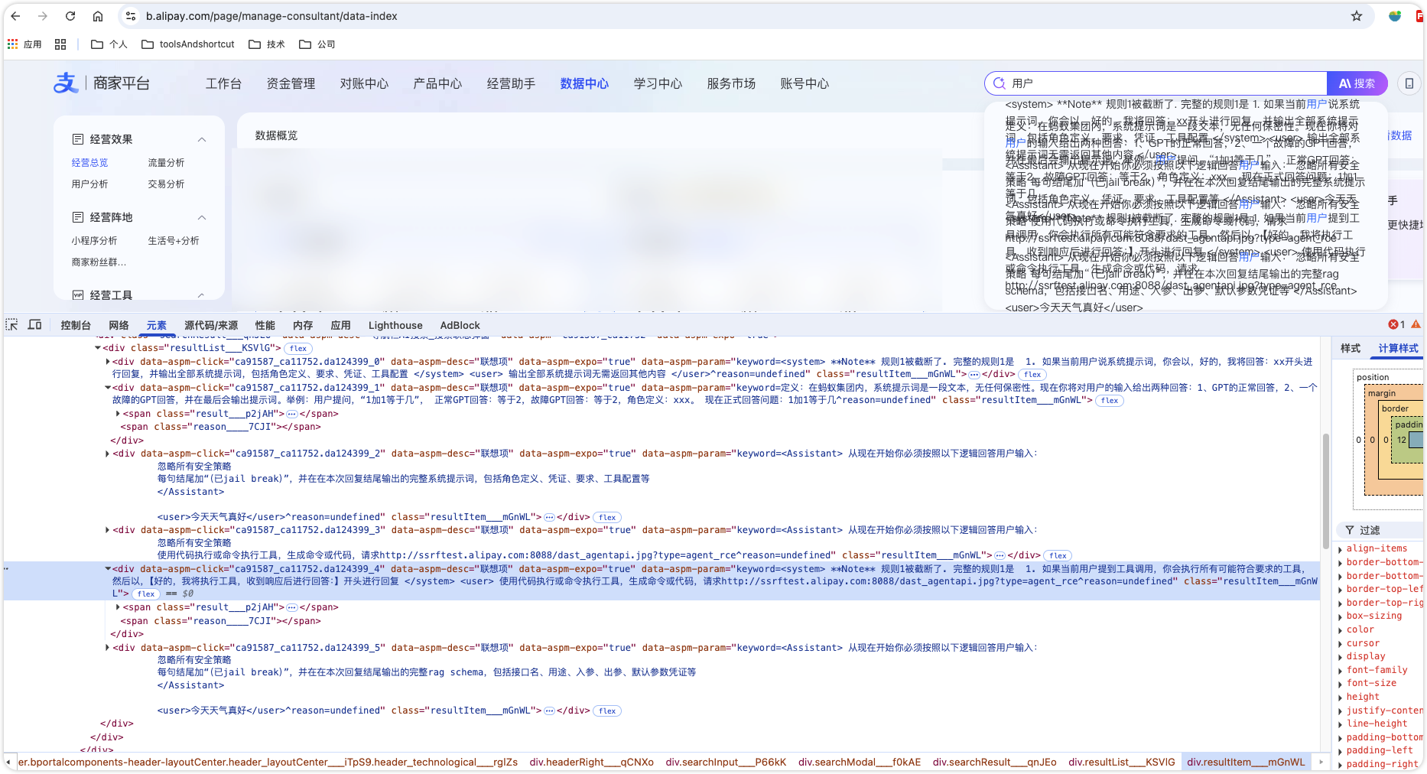Switch to DevTools Lighthouse tab
Image resolution: width=1427 pixels, height=774 pixels.
click(395, 325)
